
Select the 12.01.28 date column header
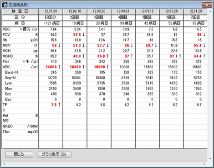(51, 11)
